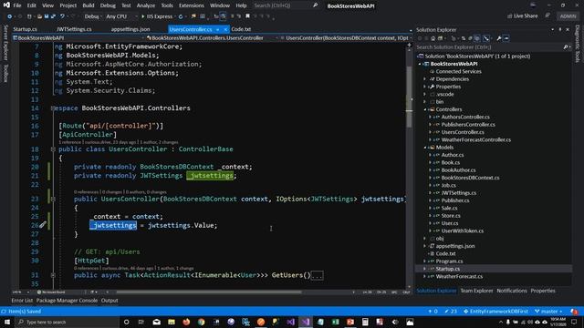Click the screwdriver quick actions icon on line 26
The width and height of the screenshot is (584, 328).
[43, 225]
